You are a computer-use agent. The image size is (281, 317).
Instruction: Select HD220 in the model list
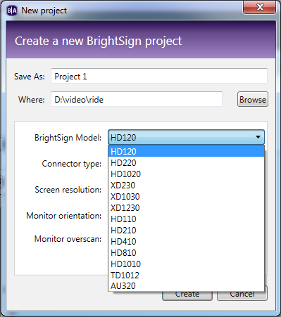186,162
